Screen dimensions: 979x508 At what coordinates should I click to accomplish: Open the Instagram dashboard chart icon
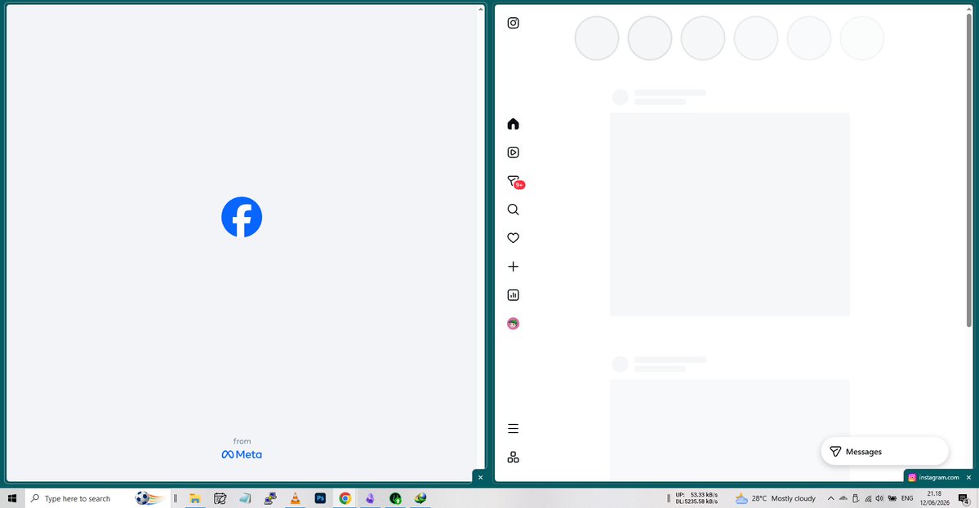pyautogui.click(x=514, y=295)
